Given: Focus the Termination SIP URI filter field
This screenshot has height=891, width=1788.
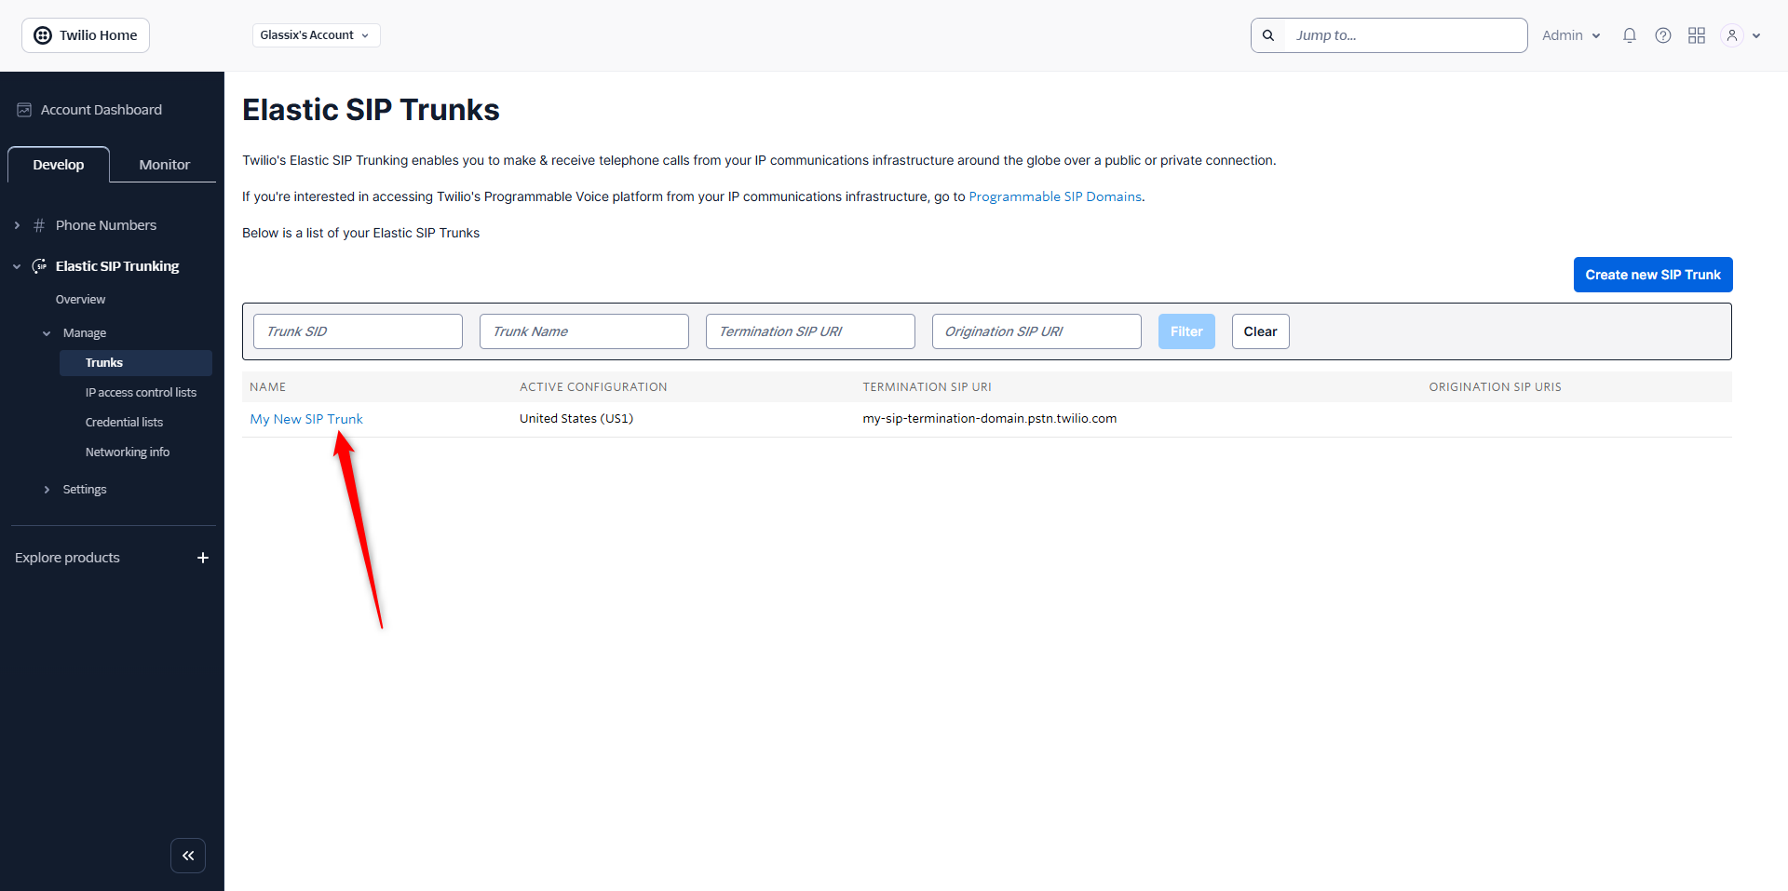Looking at the screenshot, I should 810,331.
